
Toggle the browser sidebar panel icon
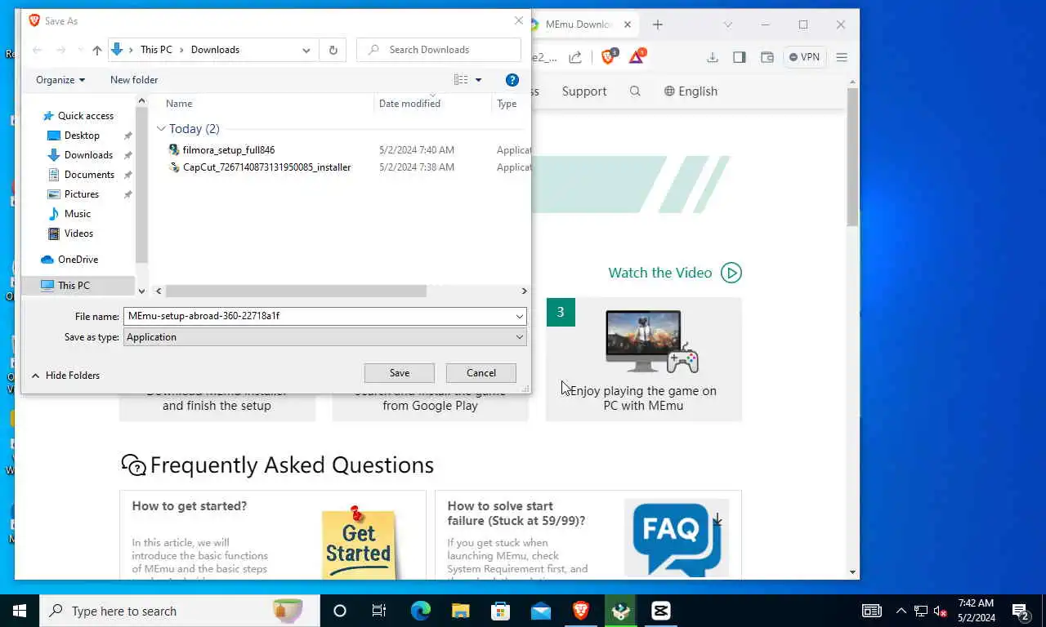[x=740, y=57]
